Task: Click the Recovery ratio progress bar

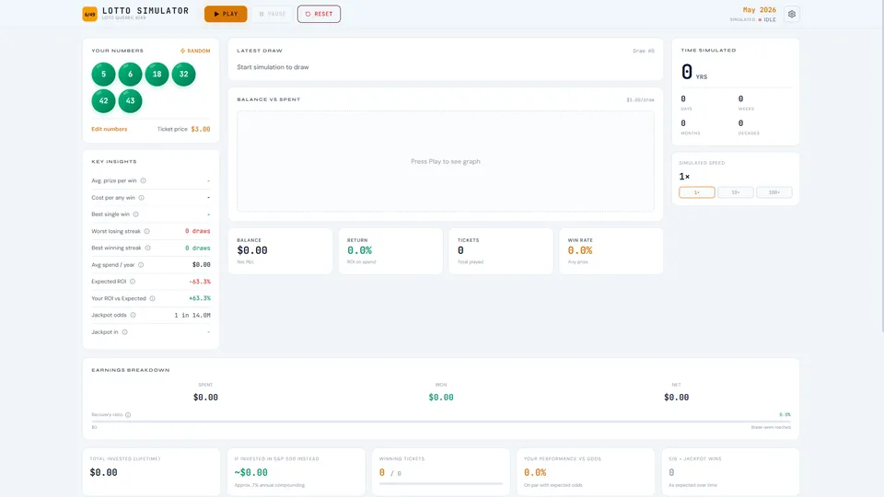Action: [441, 422]
